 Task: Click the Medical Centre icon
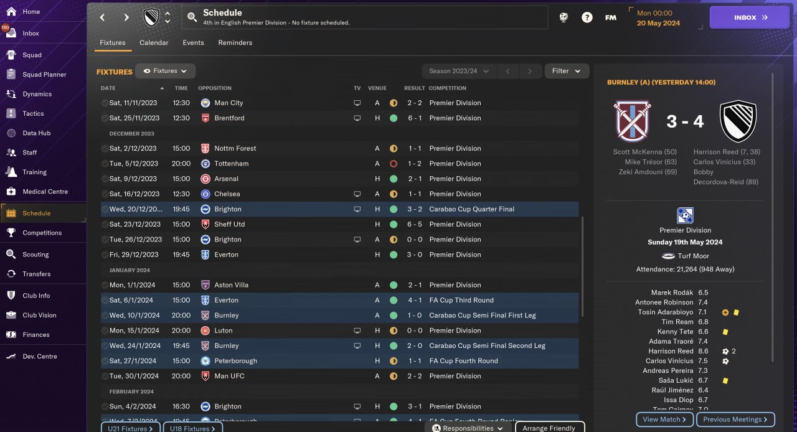11,191
